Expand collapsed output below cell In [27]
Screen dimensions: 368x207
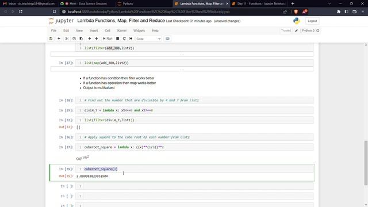182,70
